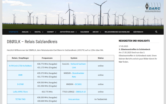Click the 'Neuigkeiten und Highlights' heading

(x=134, y=41)
